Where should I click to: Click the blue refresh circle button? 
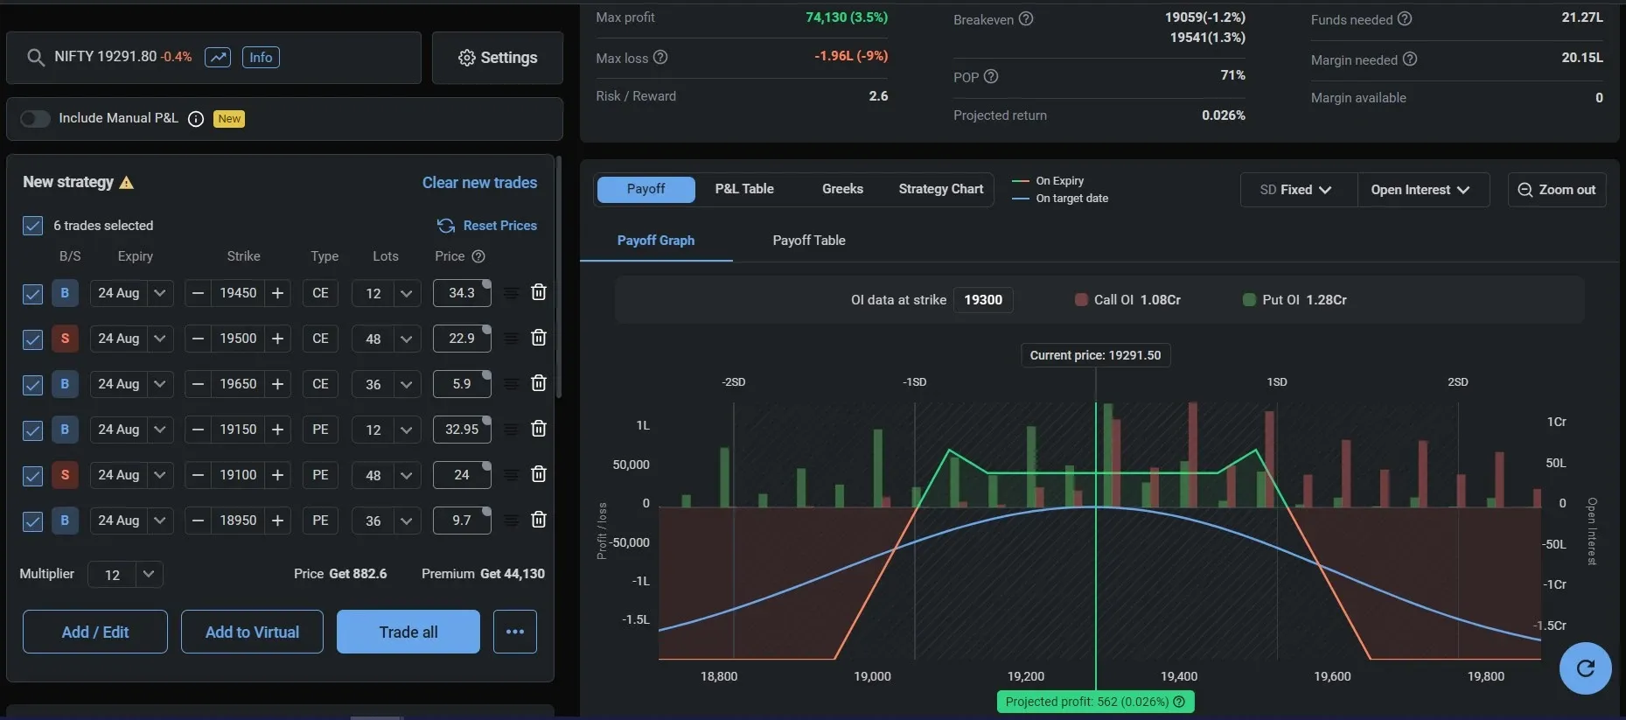pyautogui.click(x=1585, y=668)
